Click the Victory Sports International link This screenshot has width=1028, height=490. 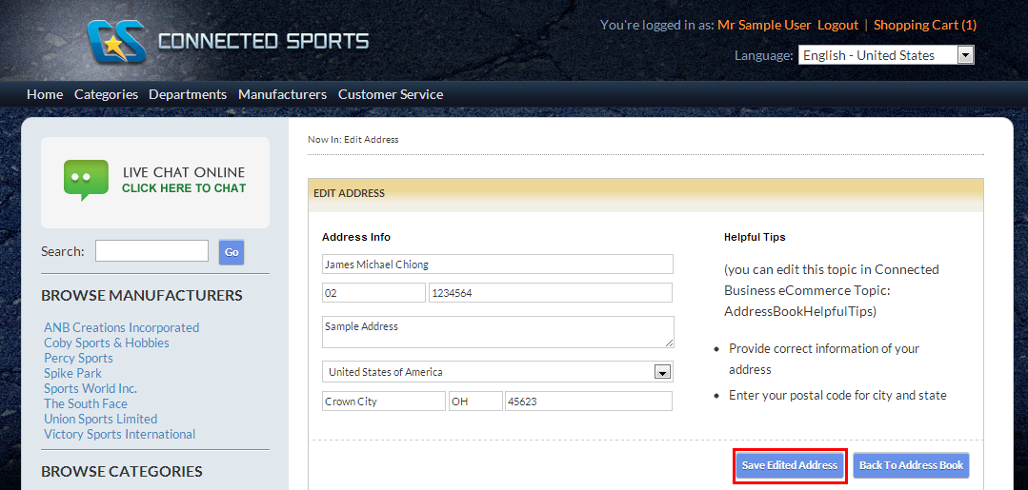pyautogui.click(x=119, y=434)
